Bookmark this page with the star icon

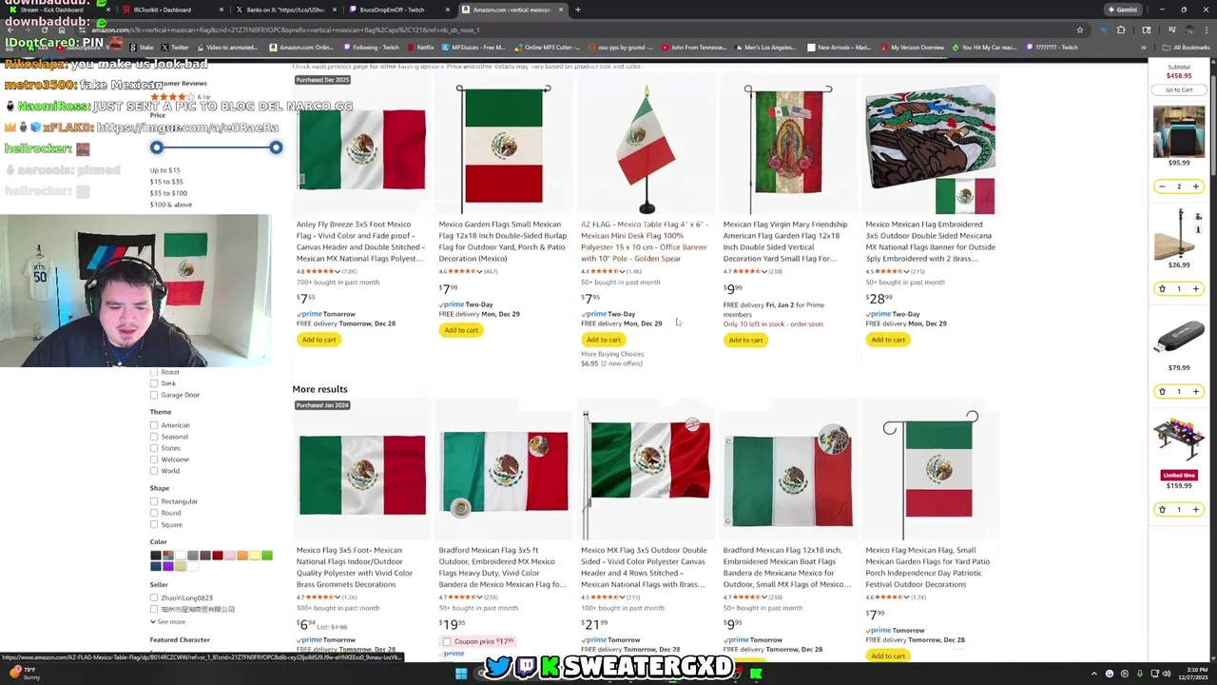click(x=1080, y=29)
